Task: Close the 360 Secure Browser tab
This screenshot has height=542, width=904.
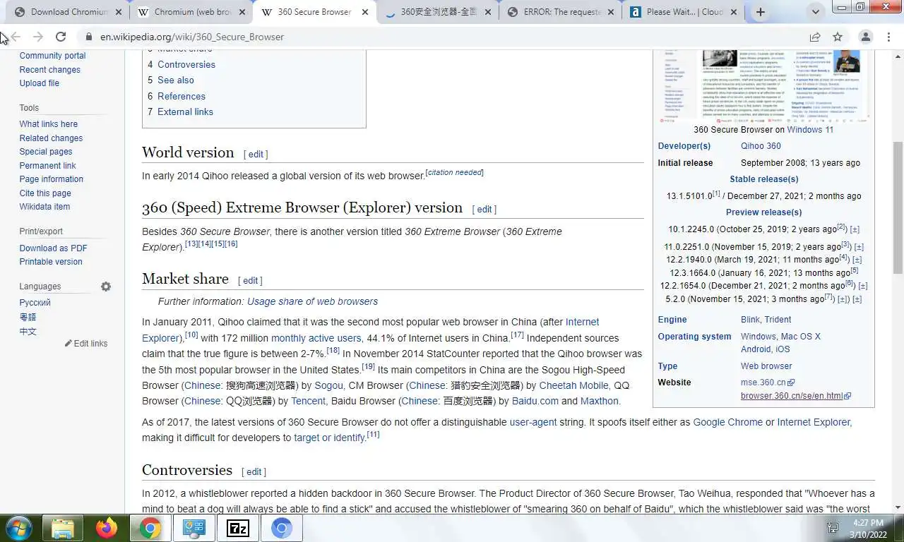Action: click(364, 12)
